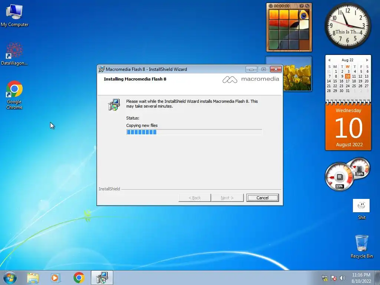Click the Aug 22 calendar month header

(347, 60)
